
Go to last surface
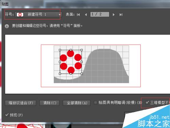pyautogui.click(x=121, y=15)
